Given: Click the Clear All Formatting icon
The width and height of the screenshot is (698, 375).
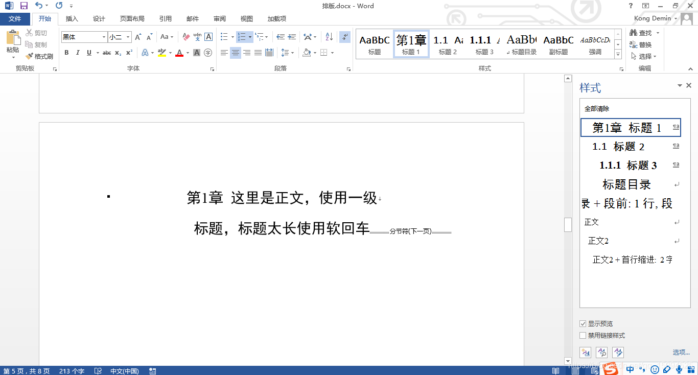Looking at the screenshot, I should pyautogui.click(x=185, y=37).
